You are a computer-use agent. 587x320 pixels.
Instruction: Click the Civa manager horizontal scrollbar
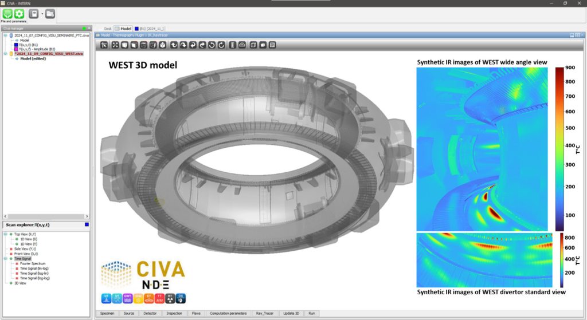(46, 216)
